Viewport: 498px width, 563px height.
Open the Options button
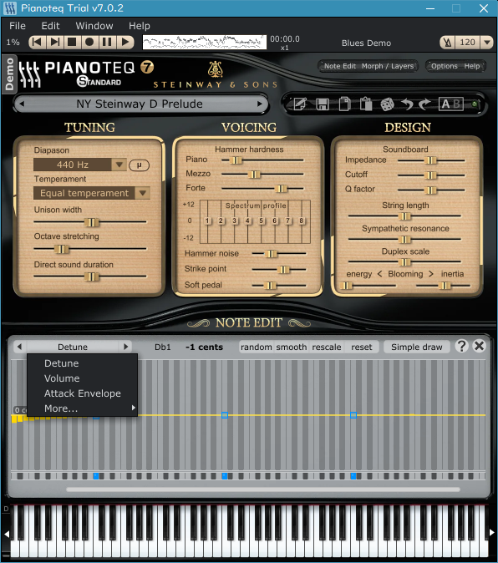(445, 66)
